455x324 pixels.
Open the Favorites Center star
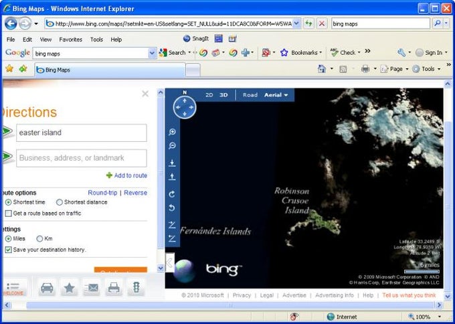point(9,69)
